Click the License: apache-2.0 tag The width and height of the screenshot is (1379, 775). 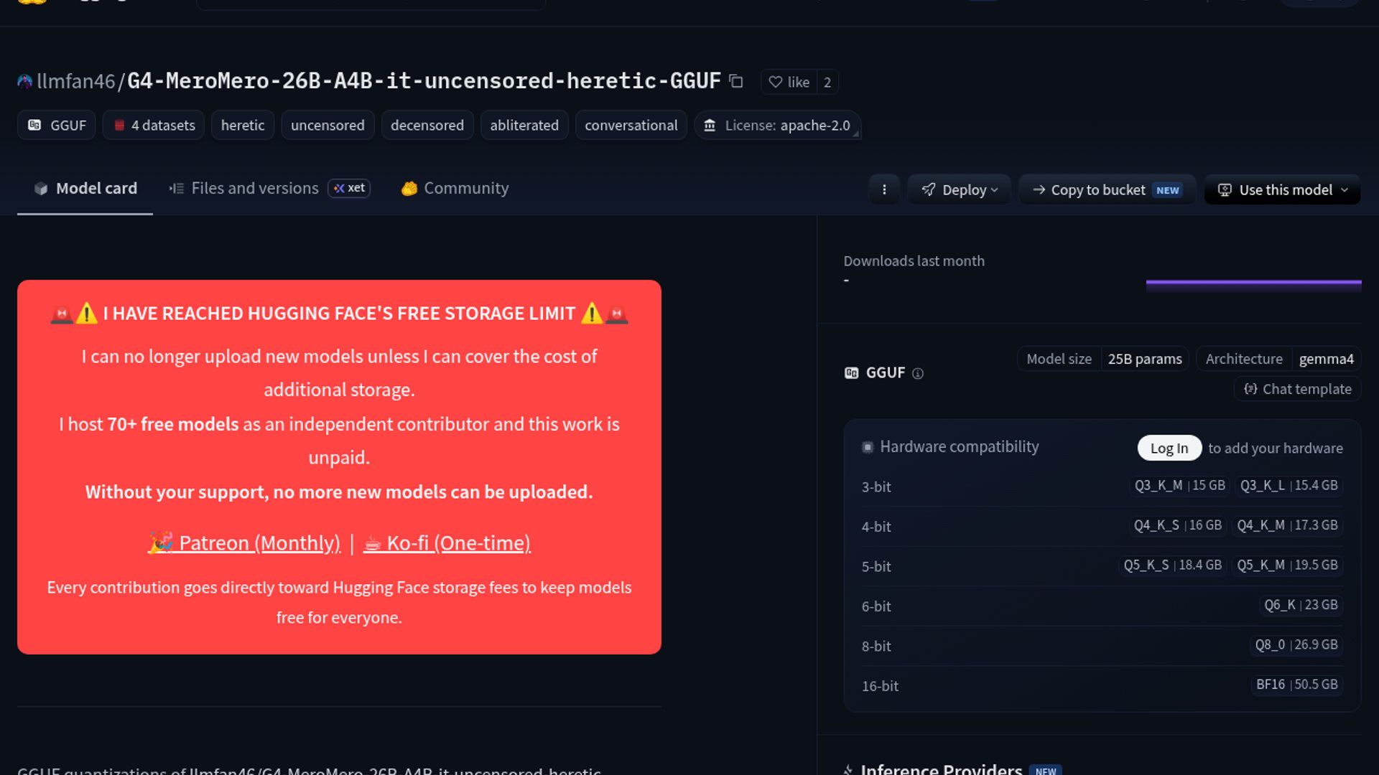(777, 125)
